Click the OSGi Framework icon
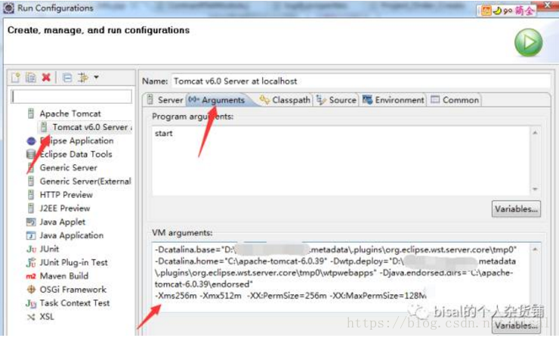Viewport: 559px width, 338px height. [x=31, y=290]
